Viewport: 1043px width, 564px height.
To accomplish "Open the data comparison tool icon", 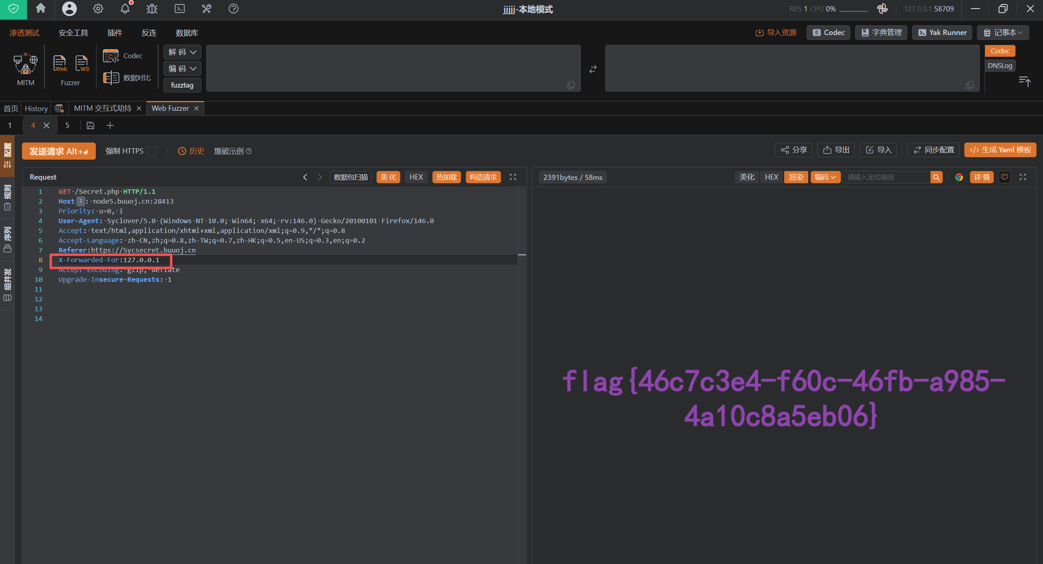I will pyautogui.click(x=111, y=77).
